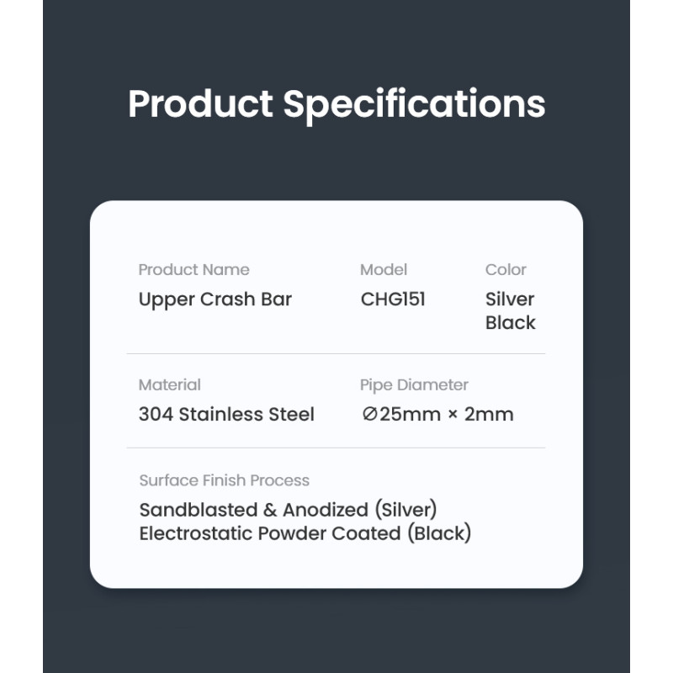Click "(Black)" in the Powder Coated line
This screenshot has width=673, height=673.
click(x=438, y=533)
